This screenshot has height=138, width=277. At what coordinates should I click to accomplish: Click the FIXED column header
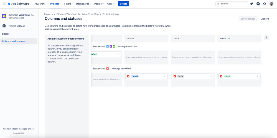click(239, 38)
